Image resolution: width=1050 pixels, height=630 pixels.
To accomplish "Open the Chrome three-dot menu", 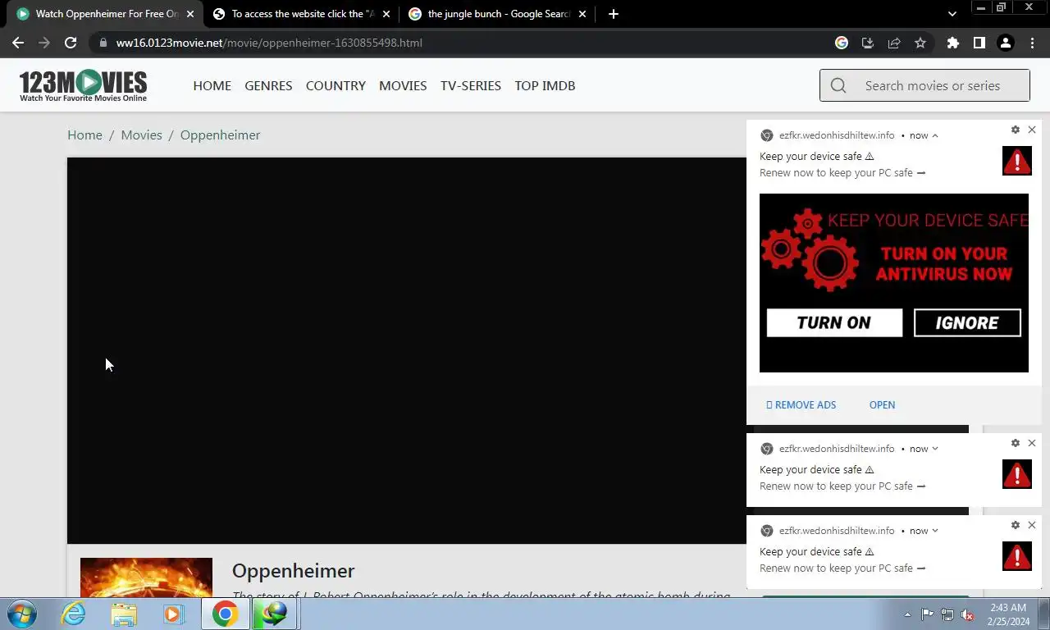I will 1032,43.
